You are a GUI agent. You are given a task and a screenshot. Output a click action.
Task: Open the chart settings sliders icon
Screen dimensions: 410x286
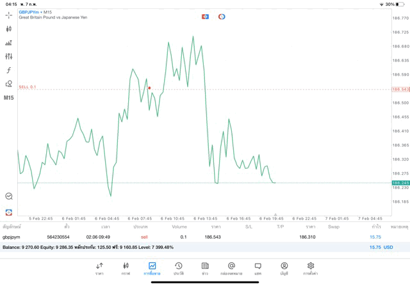pyautogui.click(x=9, y=56)
